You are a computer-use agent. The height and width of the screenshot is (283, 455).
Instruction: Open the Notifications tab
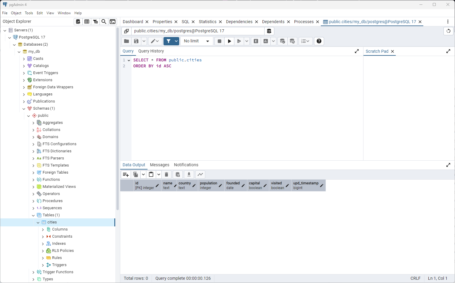[186, 165]
